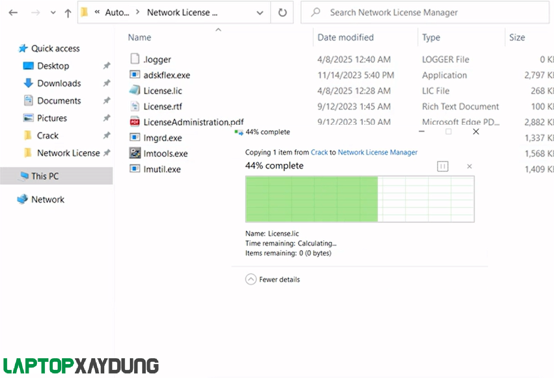Viewport: 554px width, 378px height.
Task: Open the address bar locations dropdown
Action: [x=260, y=12]
